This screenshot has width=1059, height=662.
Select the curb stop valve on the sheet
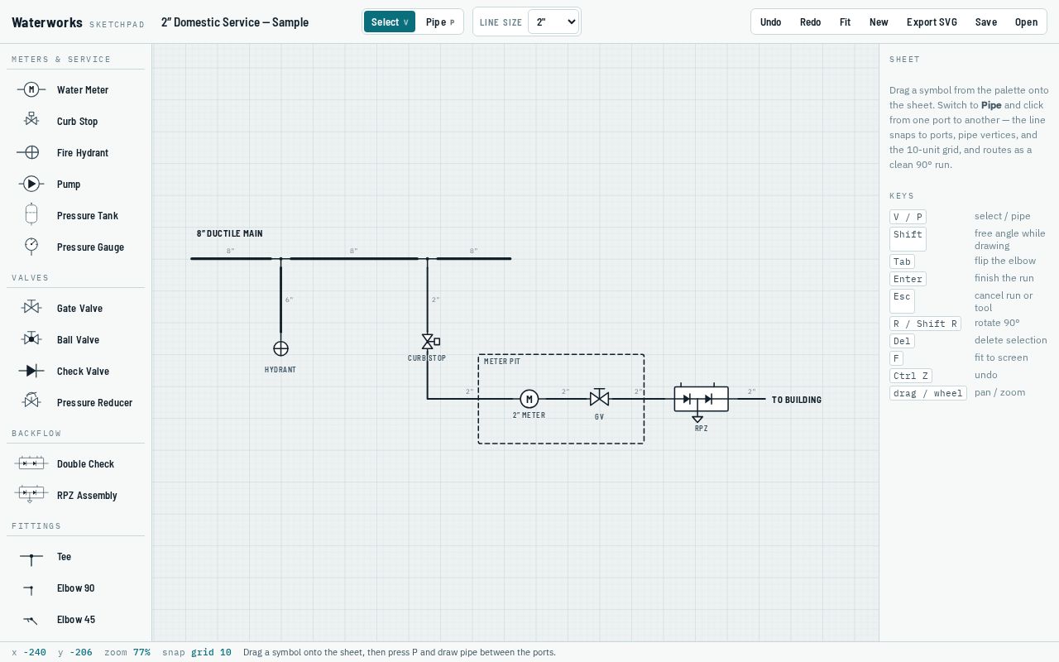[x=429, y=341]
